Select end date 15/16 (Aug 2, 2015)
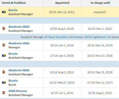The height and width of the screenshot is (99, 119). (x=100, y=93)
